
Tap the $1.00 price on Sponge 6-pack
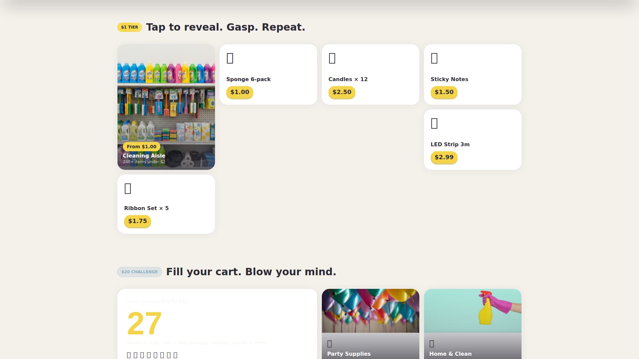coord(240,92)
